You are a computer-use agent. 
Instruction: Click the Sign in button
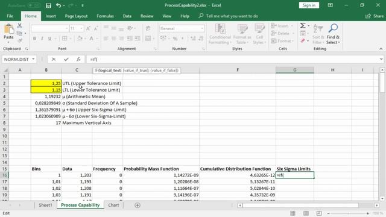pyautogui.click(x=309, y=5)
